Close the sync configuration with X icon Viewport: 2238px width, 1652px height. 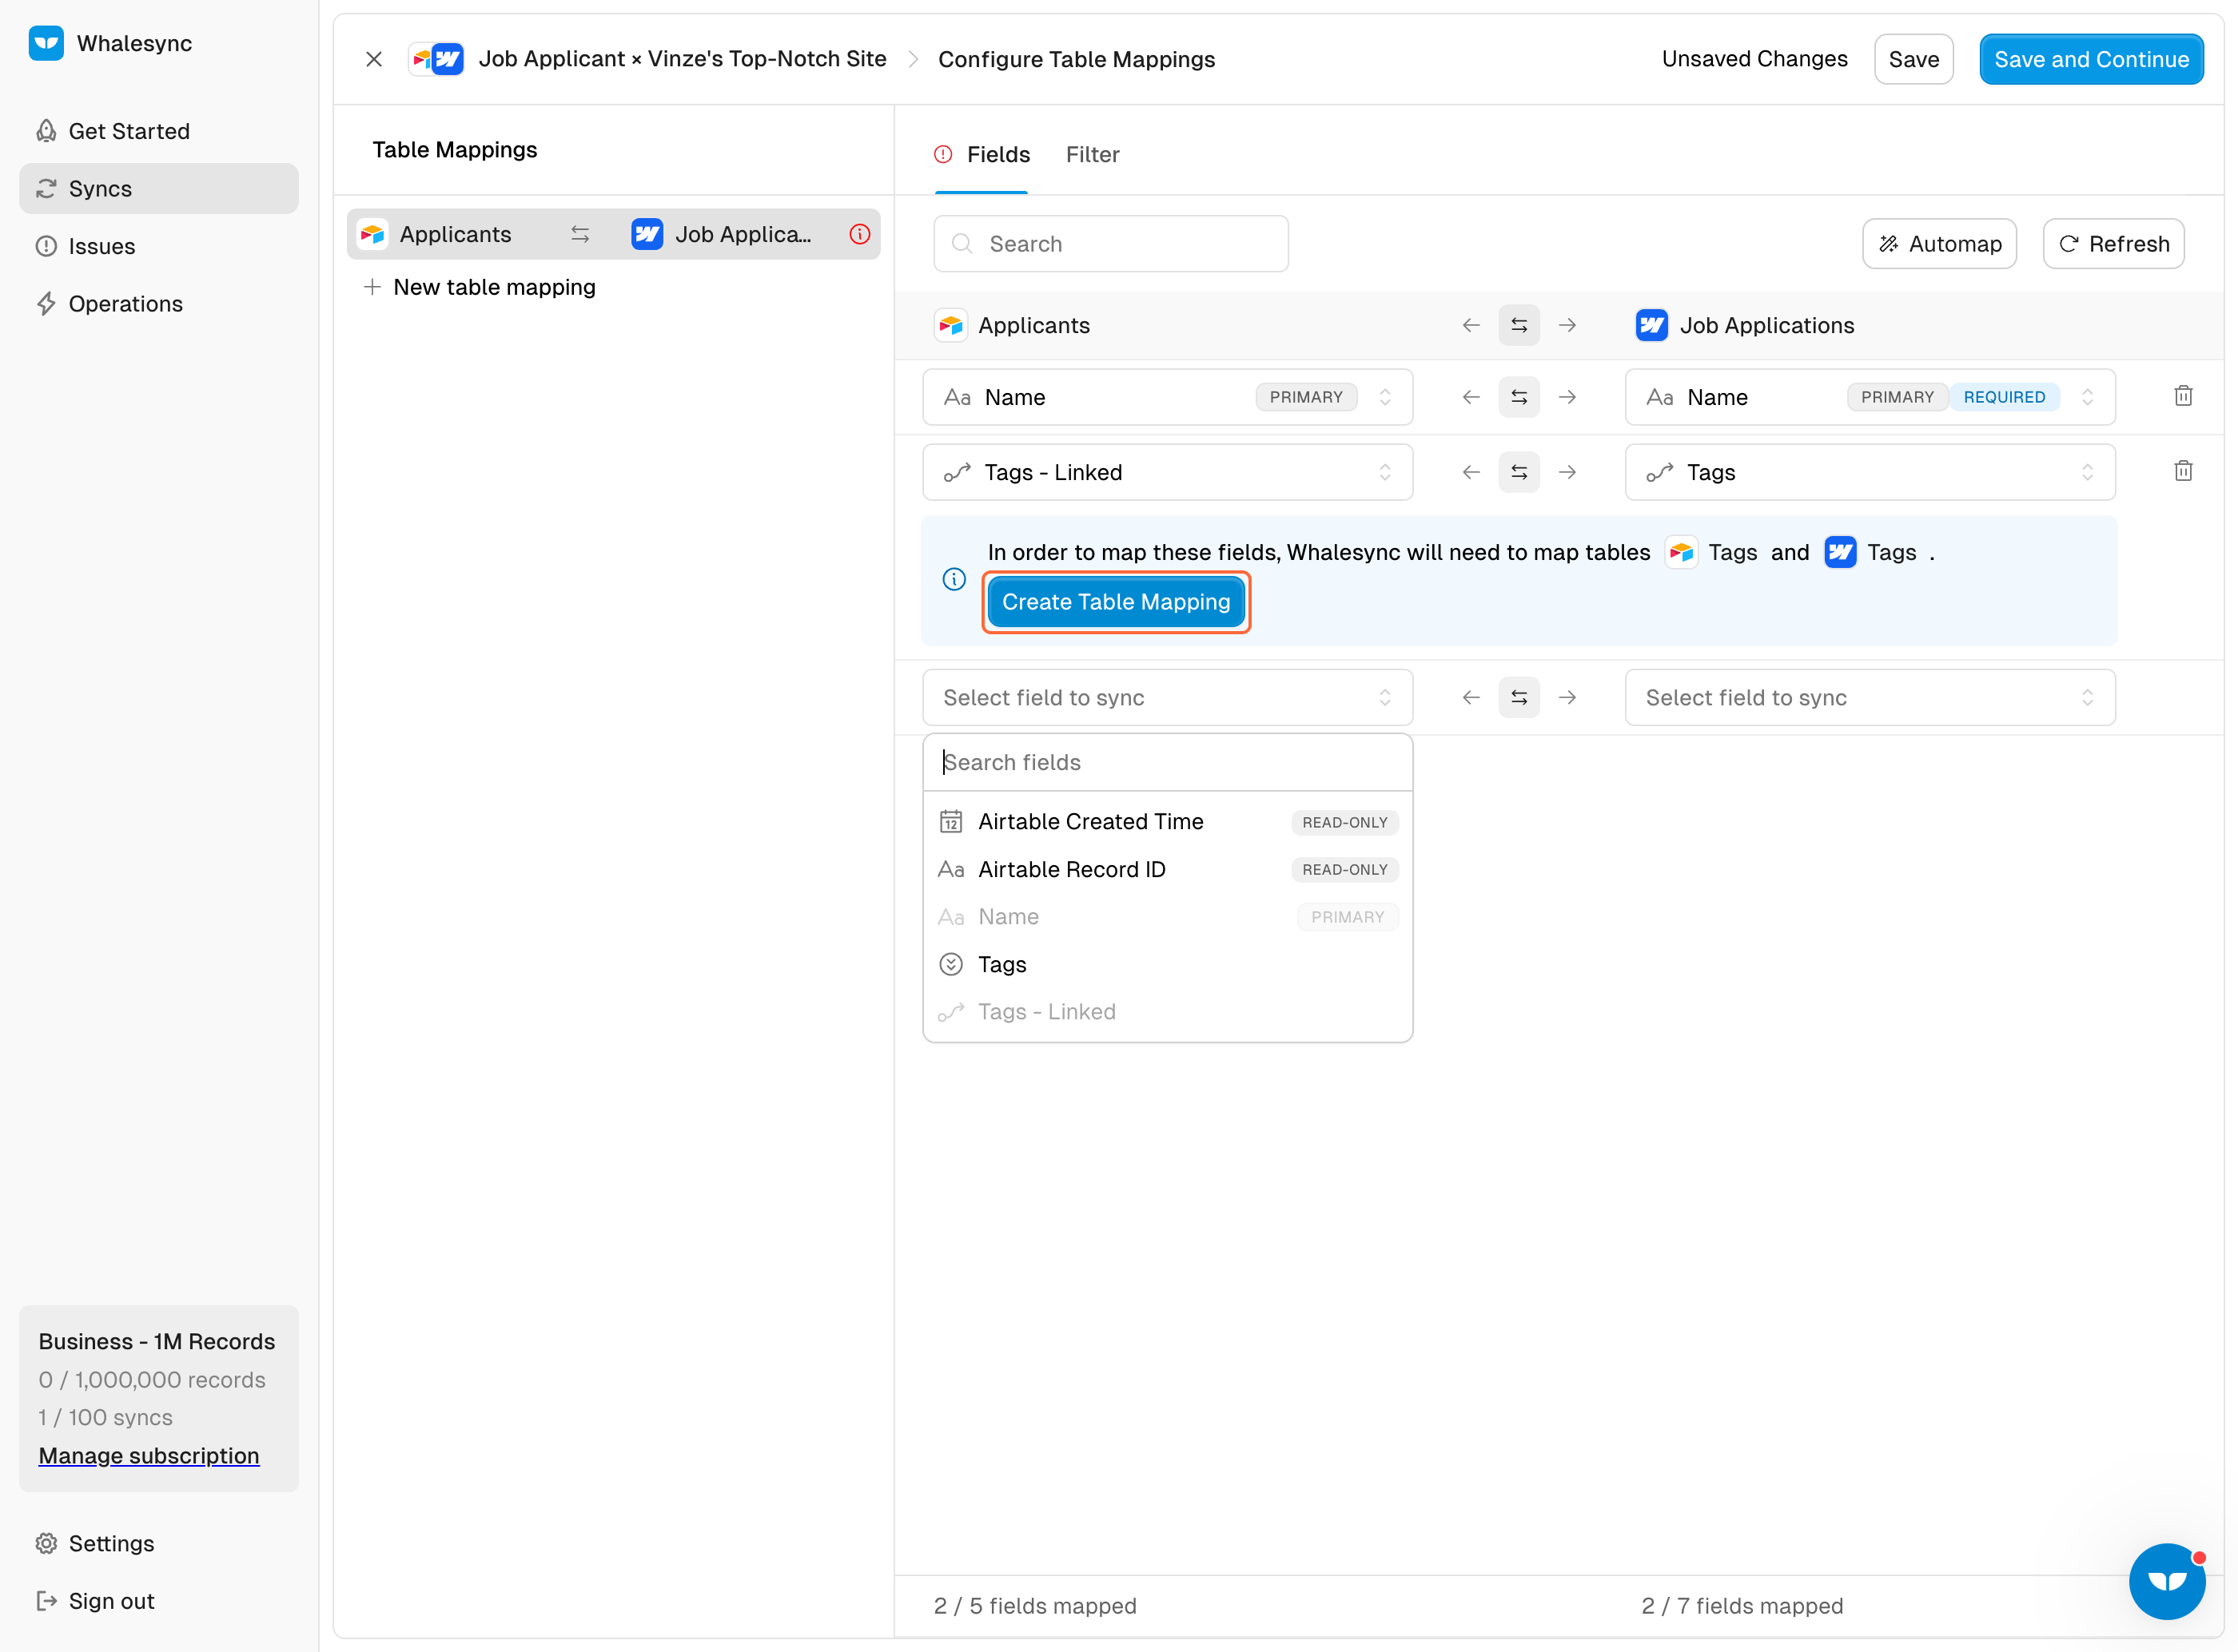point(373,59)
